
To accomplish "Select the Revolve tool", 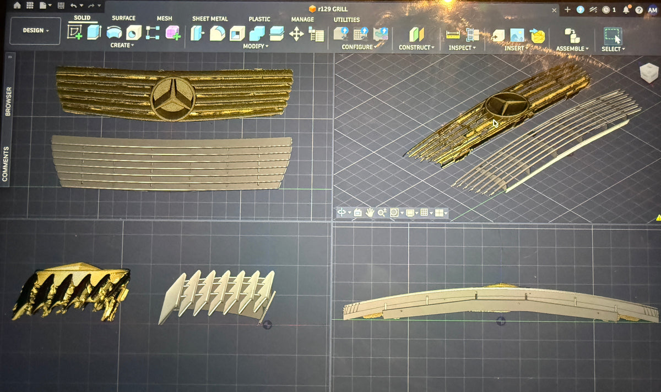I will click(x=114, y=33).
